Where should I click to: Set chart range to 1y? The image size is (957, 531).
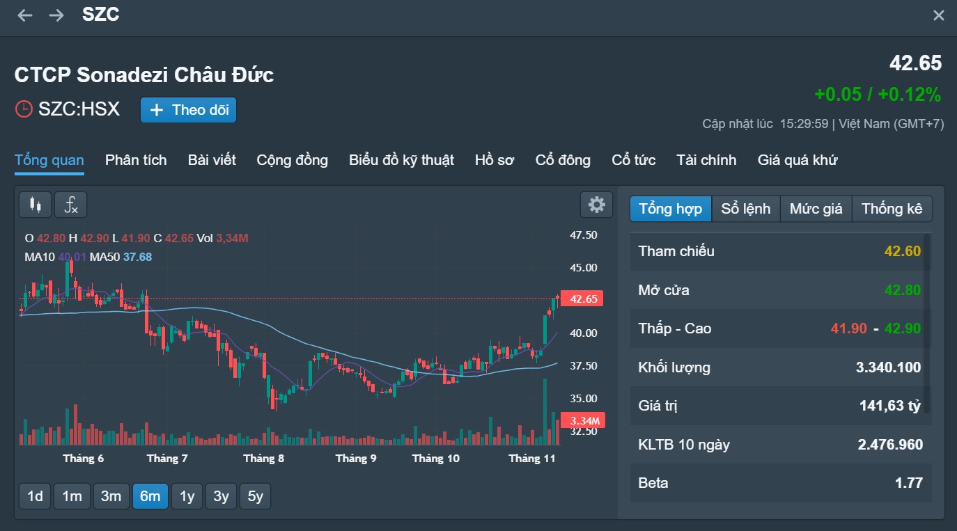point(187,496)
